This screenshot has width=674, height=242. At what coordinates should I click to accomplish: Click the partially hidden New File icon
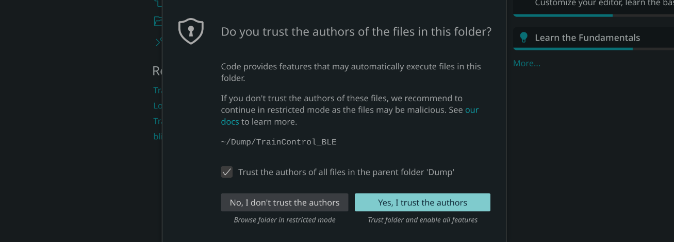pyautogui.click(x=158, y=3)
